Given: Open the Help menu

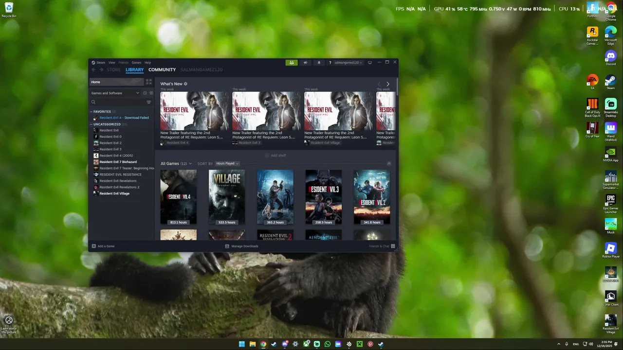Looking at the screenshot, I should click(x=147, y=62).
